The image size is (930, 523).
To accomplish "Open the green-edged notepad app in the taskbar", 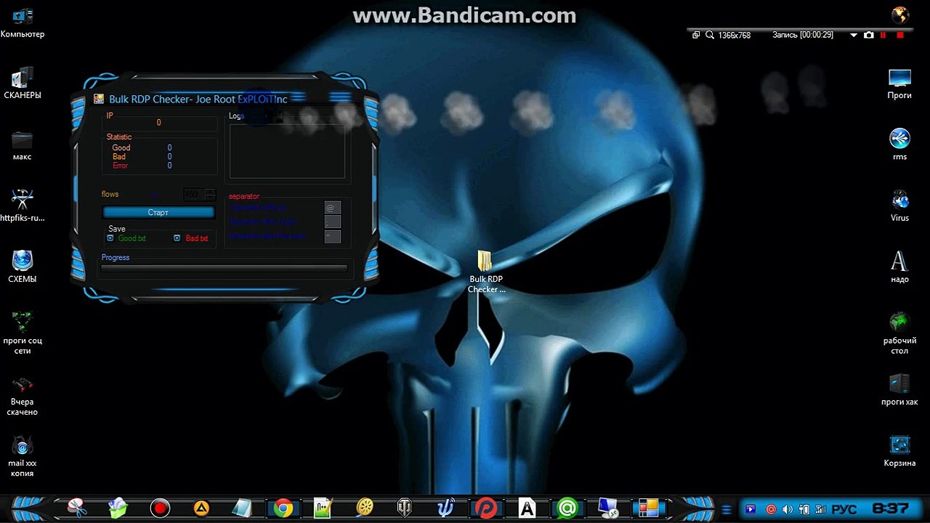I will (323, 508).
